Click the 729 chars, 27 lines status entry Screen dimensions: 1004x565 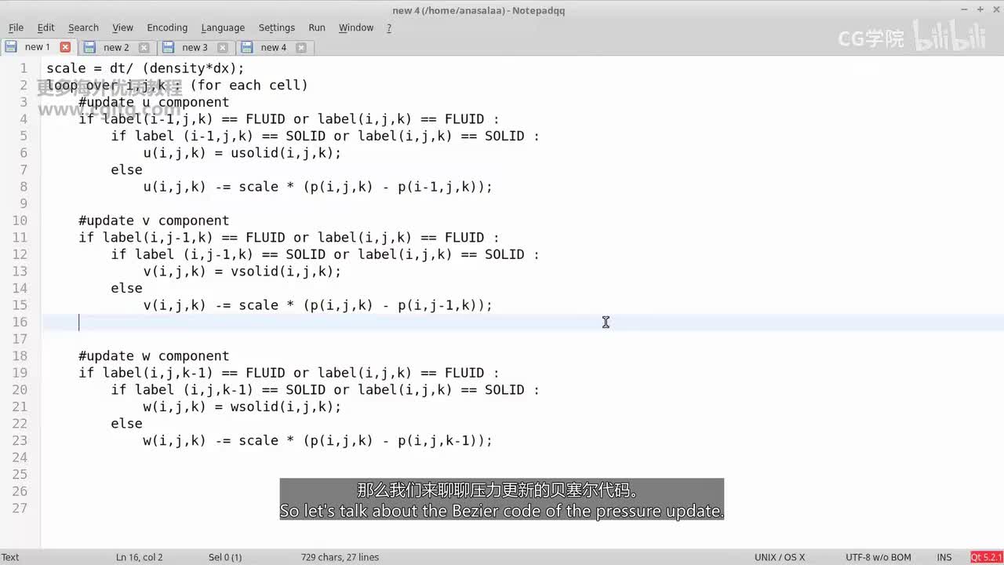pos(340,557)
